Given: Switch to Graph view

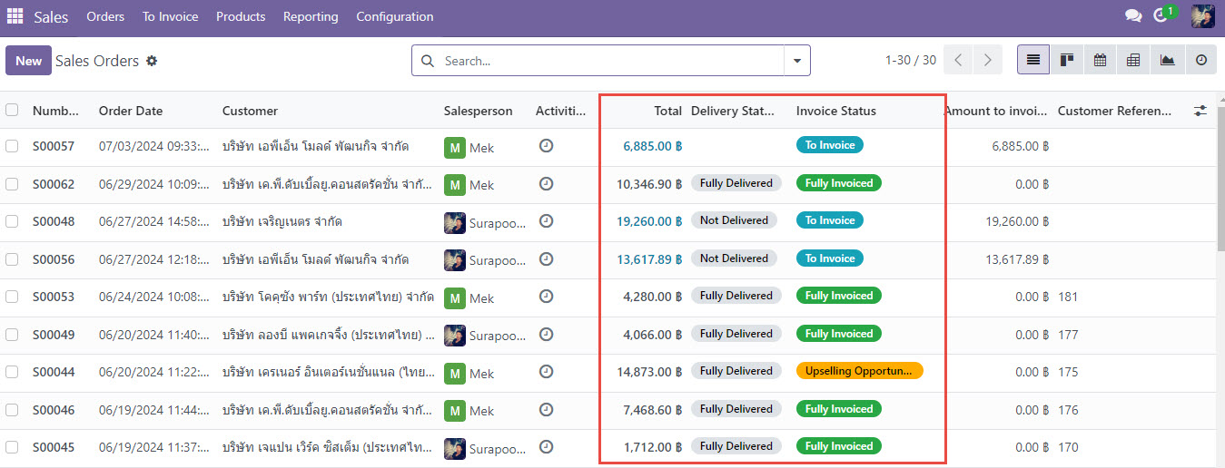Looking at the screenshot, I should point(1167,61).
